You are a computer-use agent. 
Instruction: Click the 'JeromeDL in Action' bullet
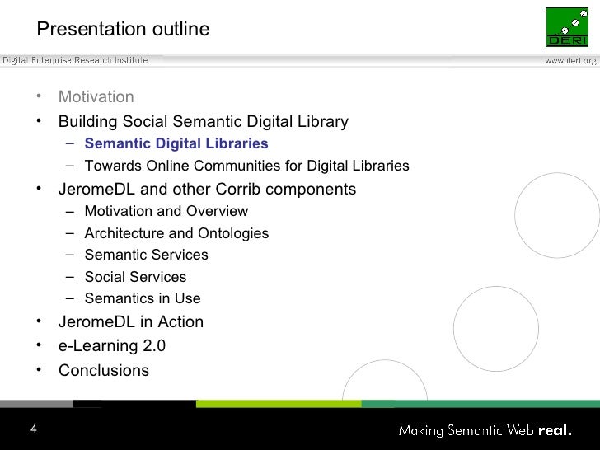tap(130, 321)
